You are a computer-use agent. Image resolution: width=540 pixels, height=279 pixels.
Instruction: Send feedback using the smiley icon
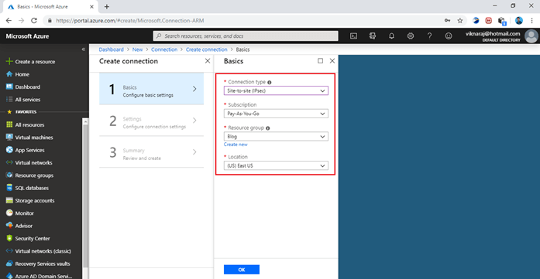coord(448,36)
